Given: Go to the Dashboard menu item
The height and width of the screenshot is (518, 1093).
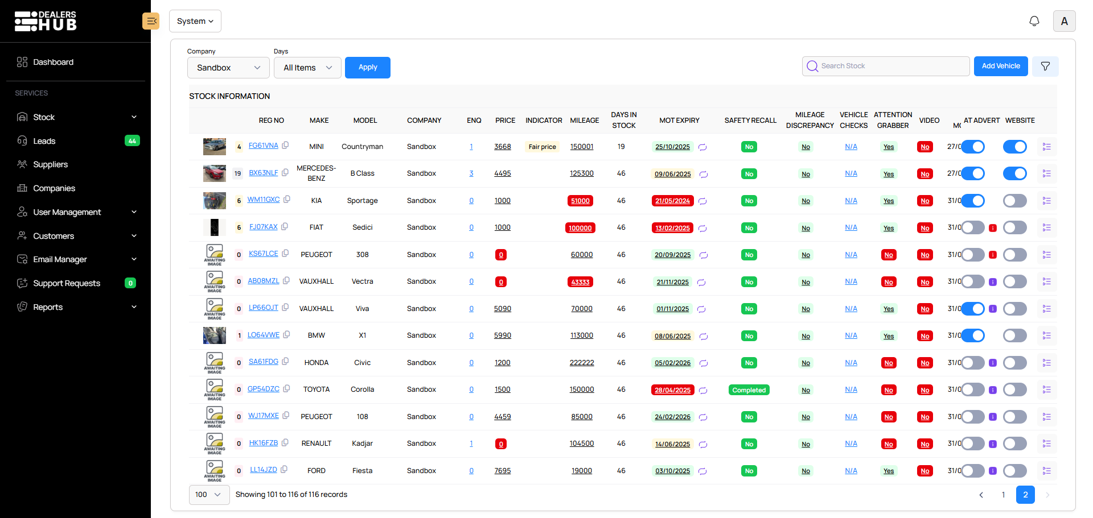Looking at the screenshot, I should coord(53,62).
